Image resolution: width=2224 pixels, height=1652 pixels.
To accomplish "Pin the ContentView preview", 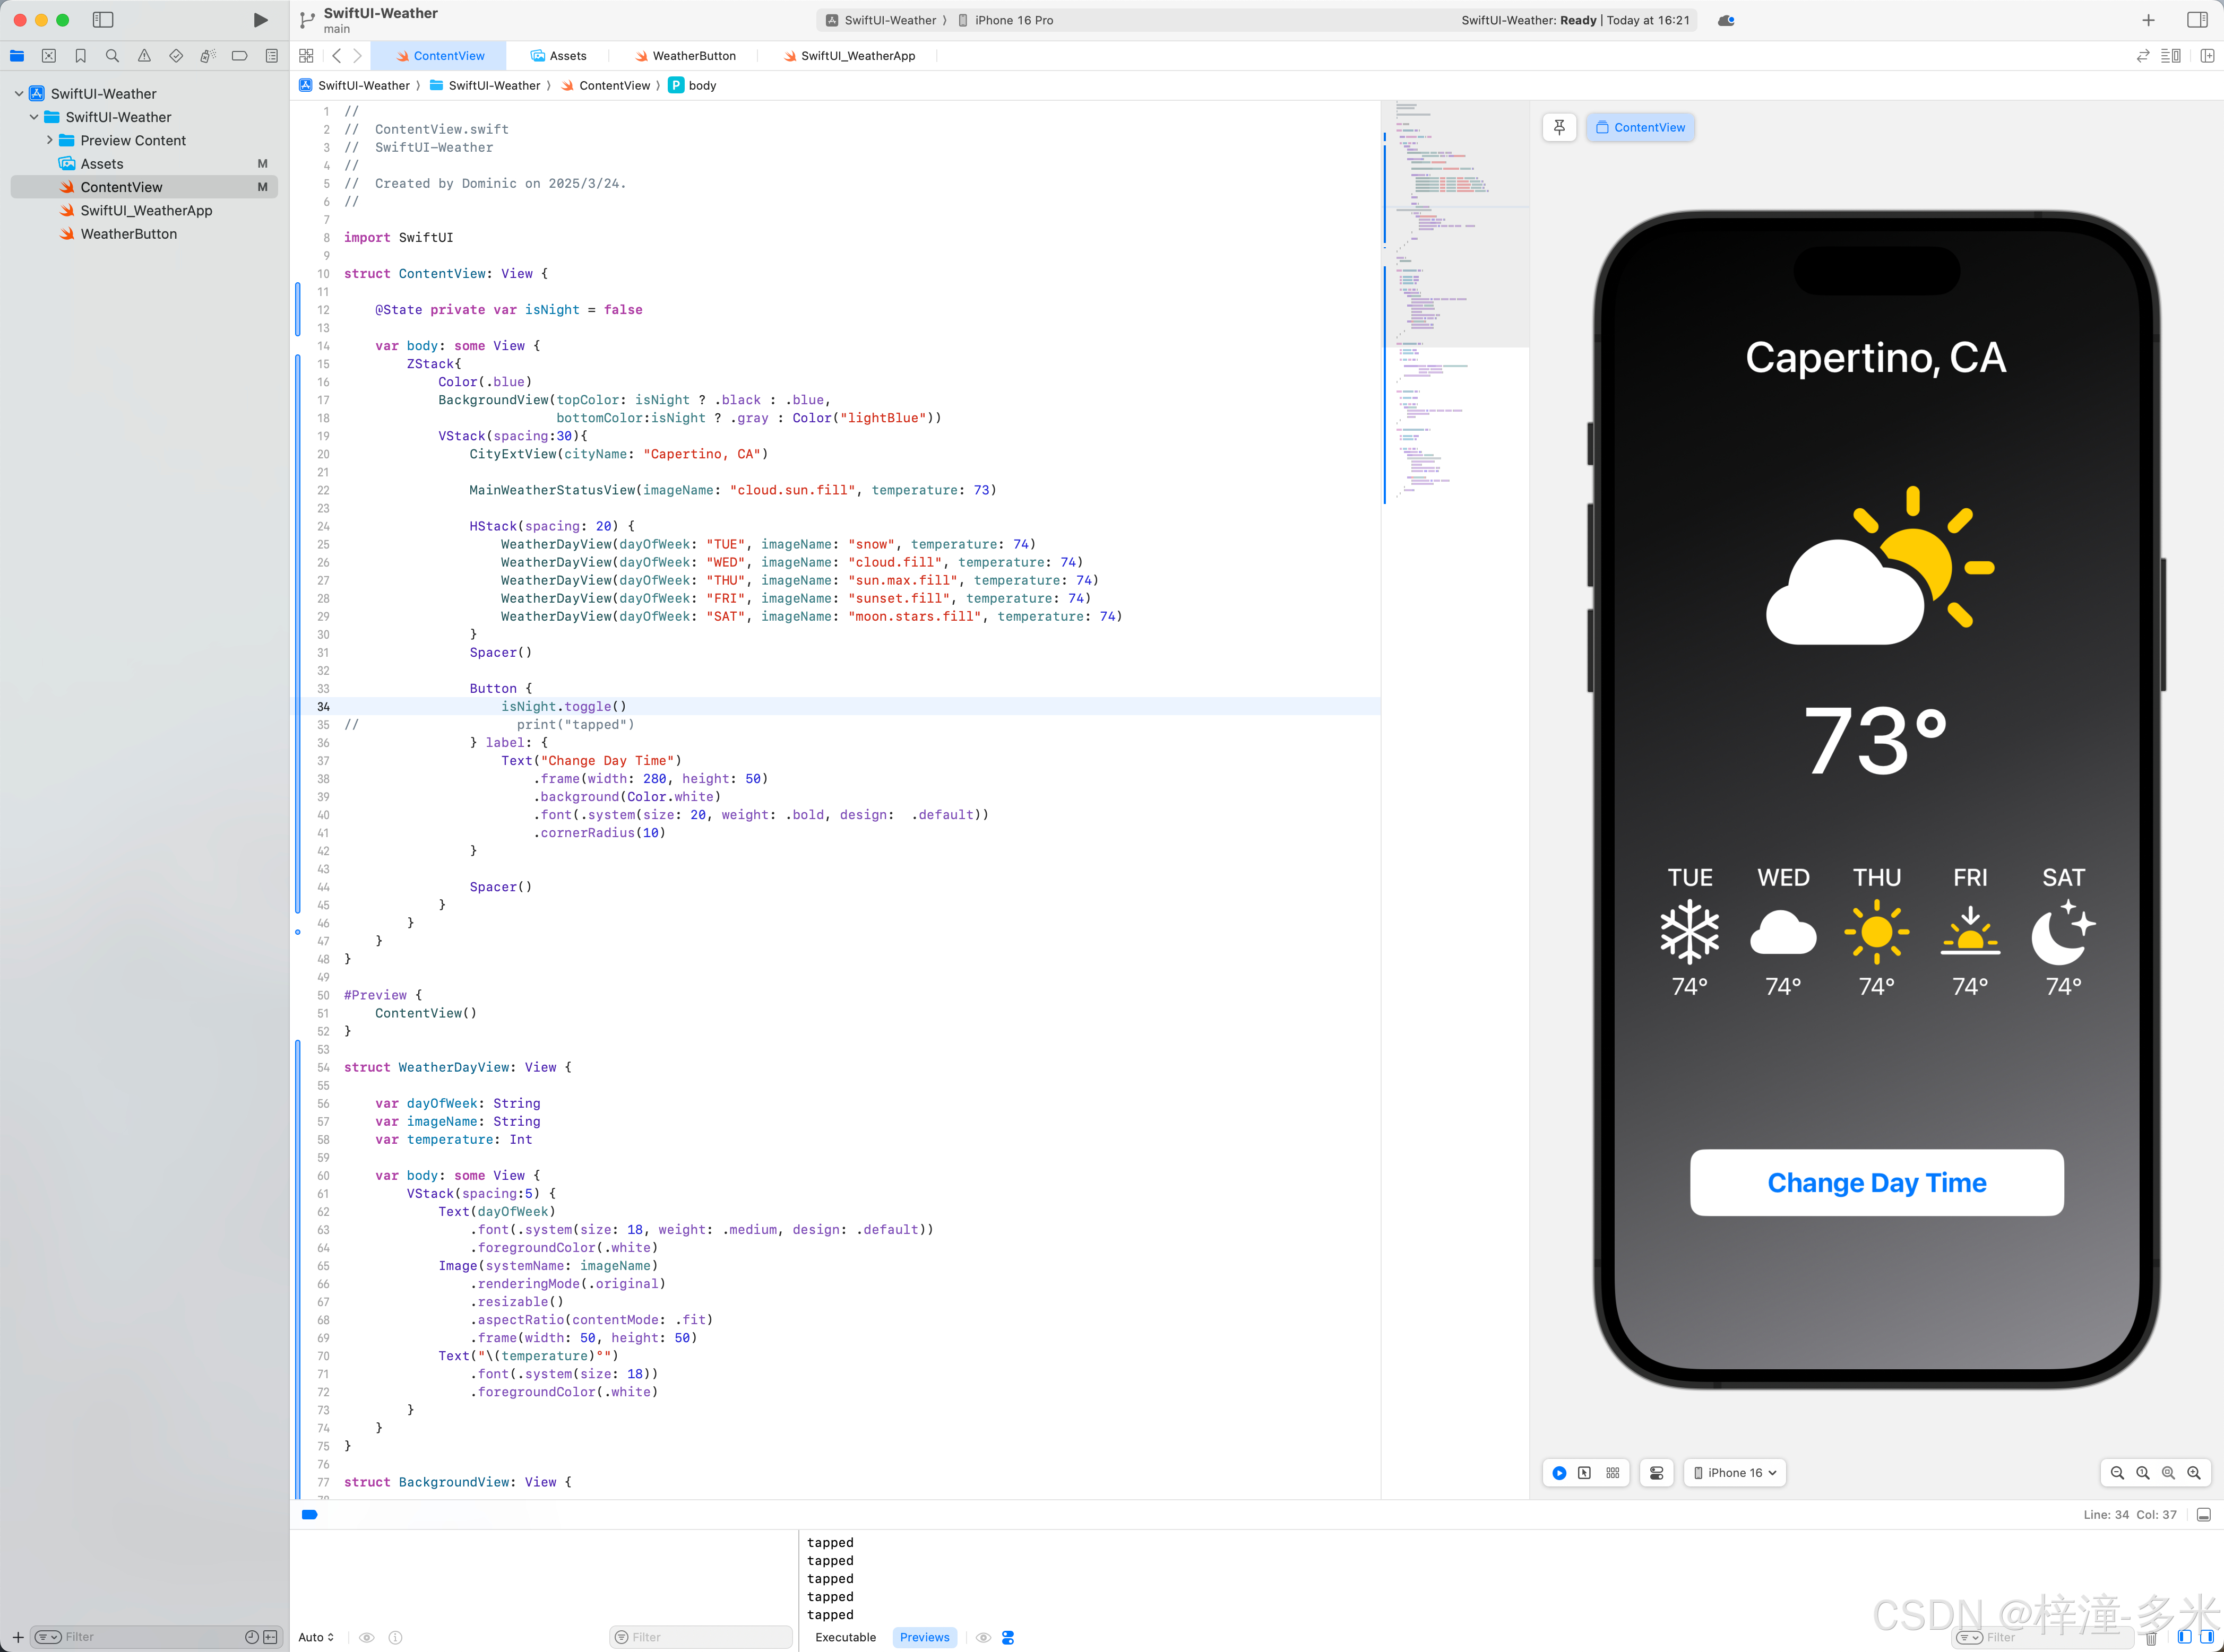I will [1559, 127].
